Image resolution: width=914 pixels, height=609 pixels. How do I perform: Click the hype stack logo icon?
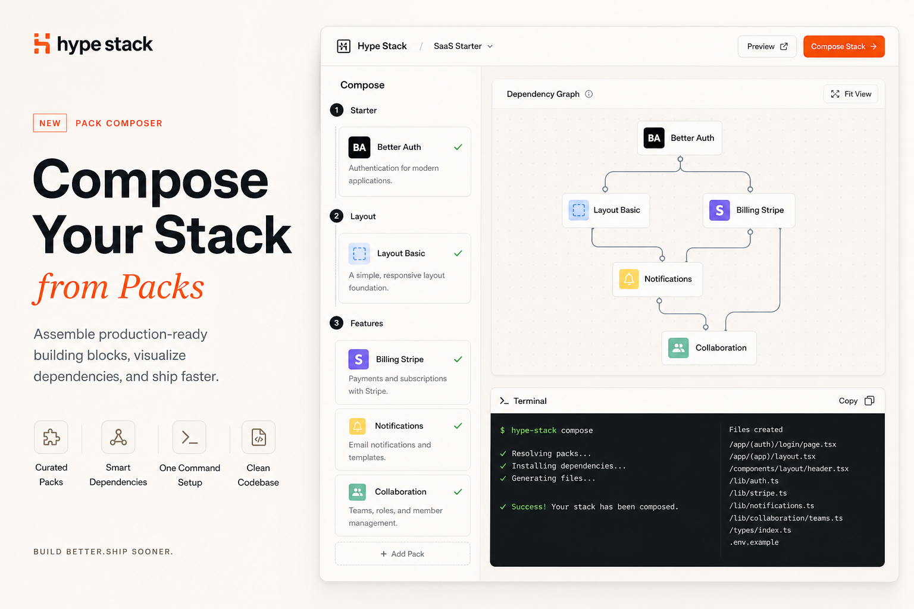[x=42, y=44]
